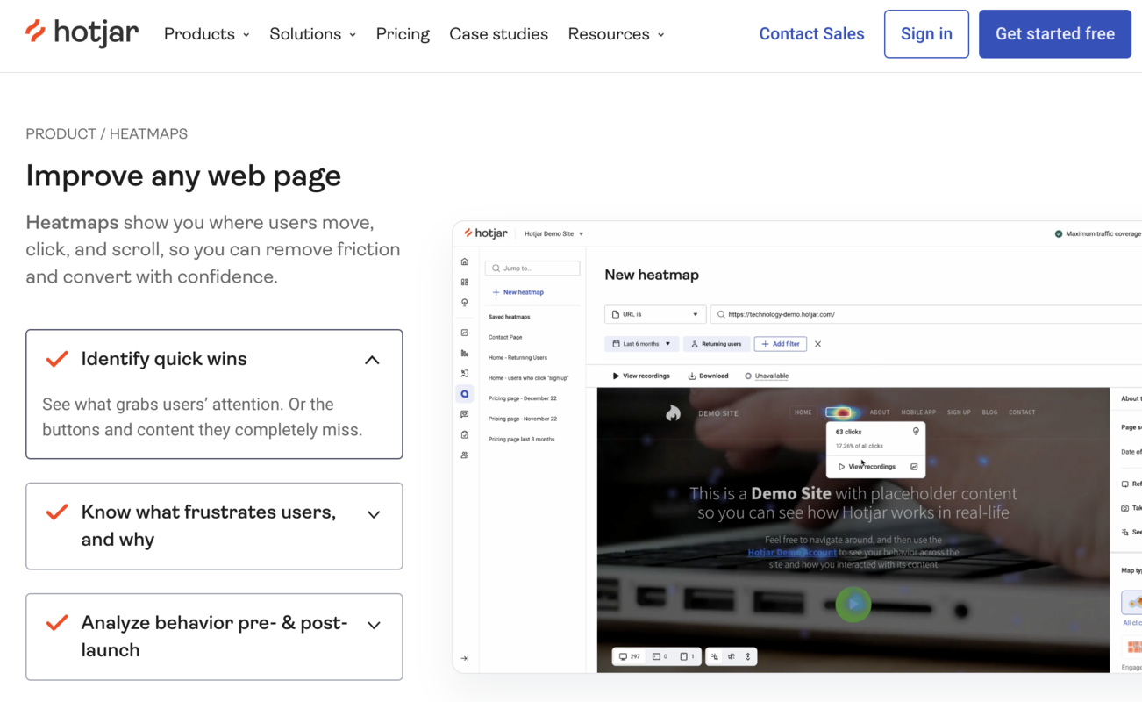Switch to mobile device view showing 1
This screenshot has width=1142, height=702.
[x=689, y=655]
